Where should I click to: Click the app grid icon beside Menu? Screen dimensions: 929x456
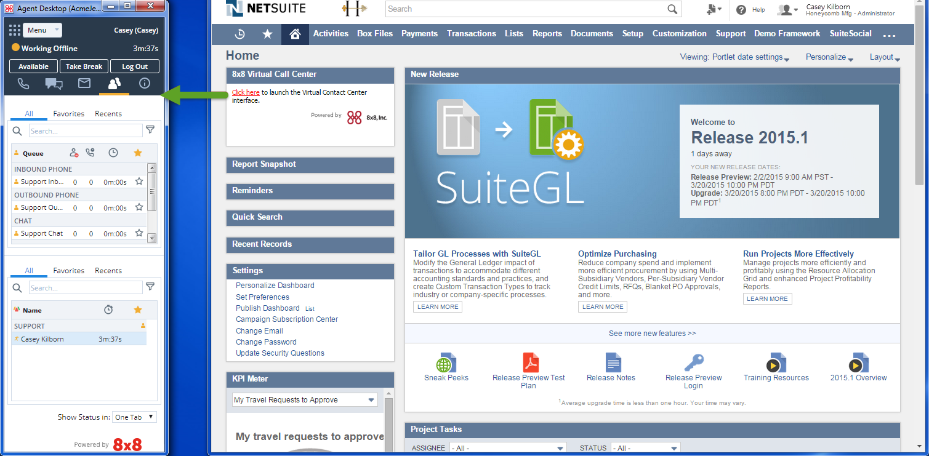(x=15, y=30)
